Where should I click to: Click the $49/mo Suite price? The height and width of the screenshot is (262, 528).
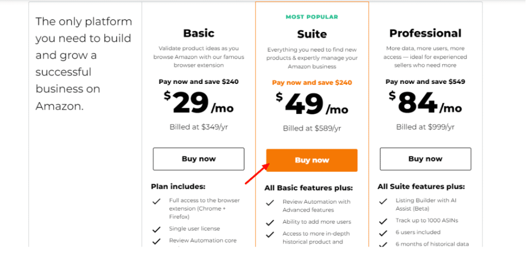pyautogui.click(x=312, y=105)
